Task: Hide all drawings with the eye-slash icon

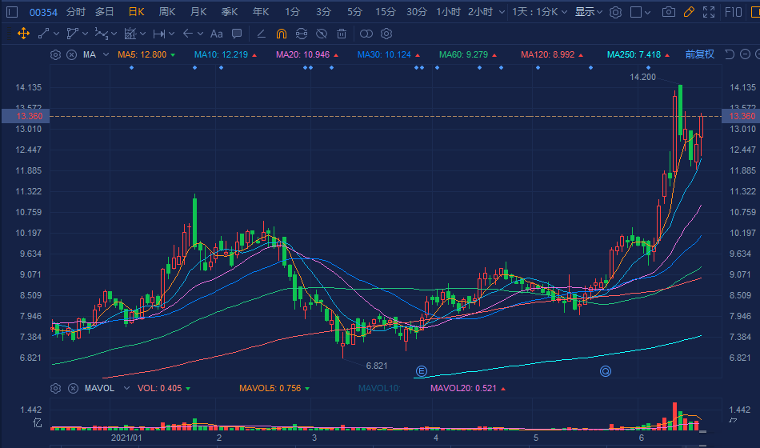Action: point(322,34)
